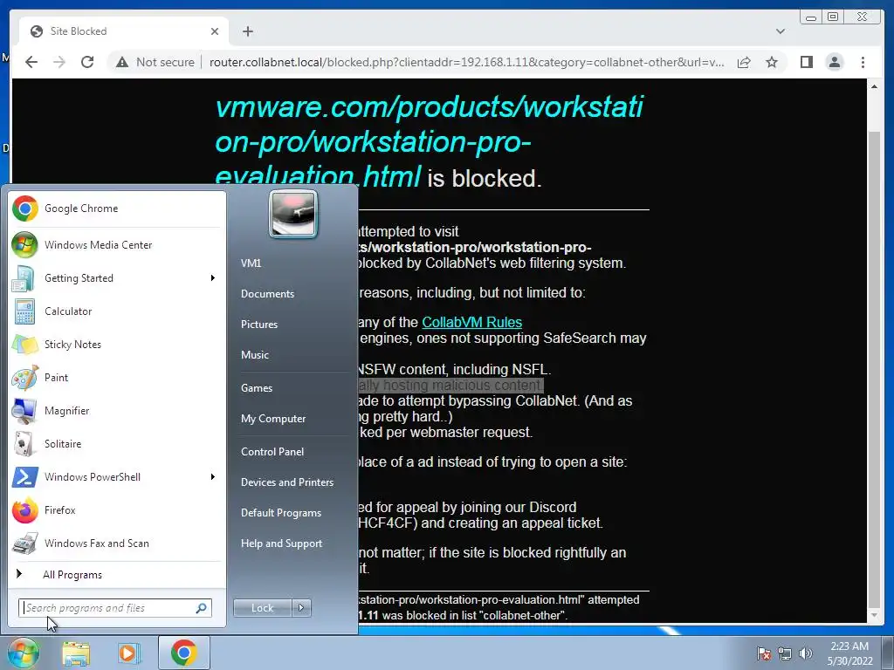Image resolution: width=894 pixels, height=670 pixels.
Task: Open Devices and Printers
Action: coord(287,482)
